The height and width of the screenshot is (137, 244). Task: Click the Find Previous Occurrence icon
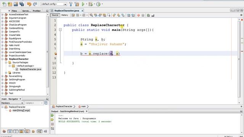[x=96, y=15]
